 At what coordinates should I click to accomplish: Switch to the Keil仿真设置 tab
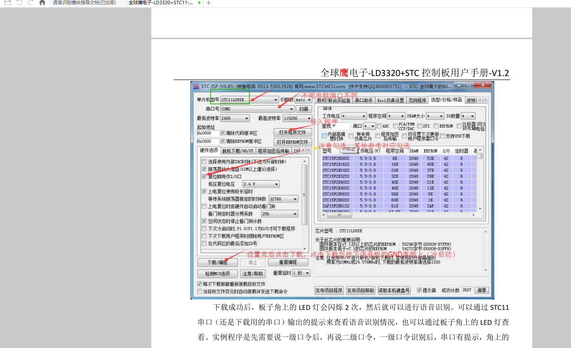tap(390, 100)
